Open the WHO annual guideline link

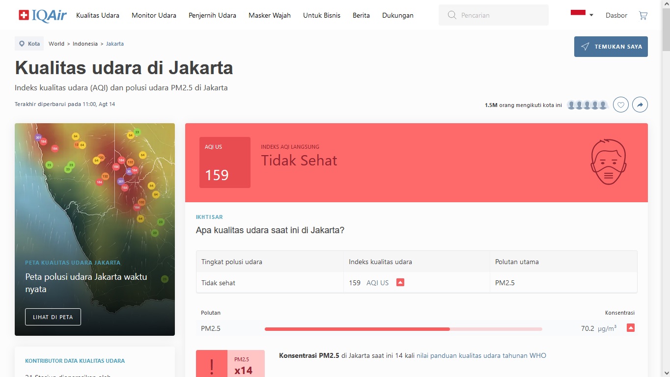tap(481, 355)
